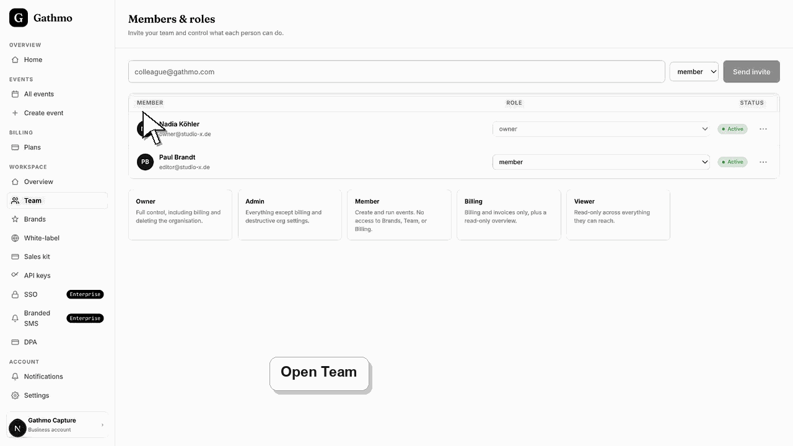This screenshot has width=793, height=446.
Task: Click the White-label globe icon
Action: pyautogui.click(x=15, y=238)
